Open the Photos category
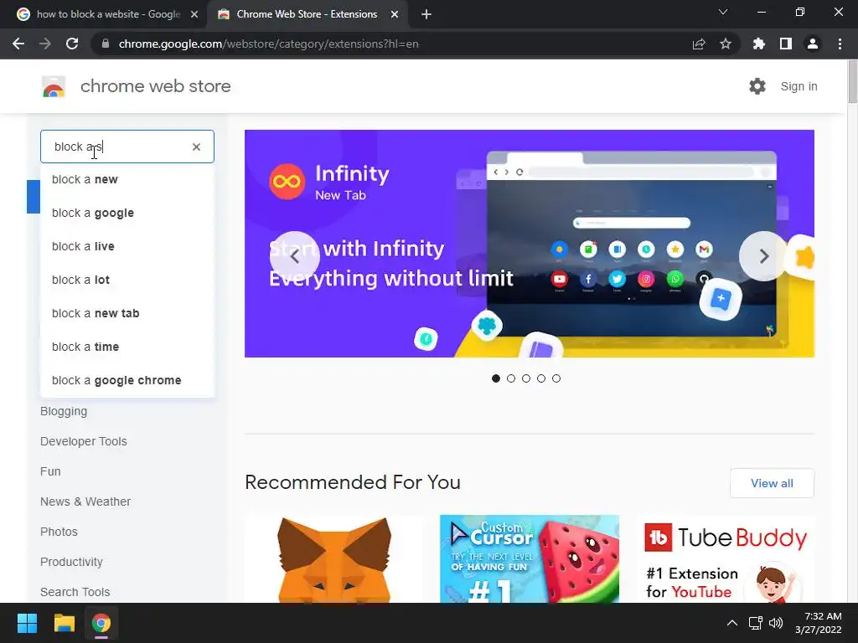The width and height of the screenshot is (858, 643). pyautogui.click(x=59, y=532)
